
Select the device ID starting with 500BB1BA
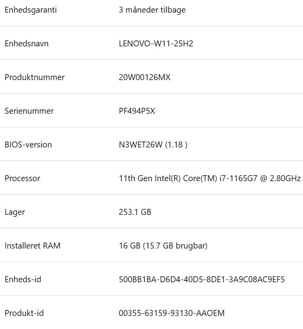[201, 279]
